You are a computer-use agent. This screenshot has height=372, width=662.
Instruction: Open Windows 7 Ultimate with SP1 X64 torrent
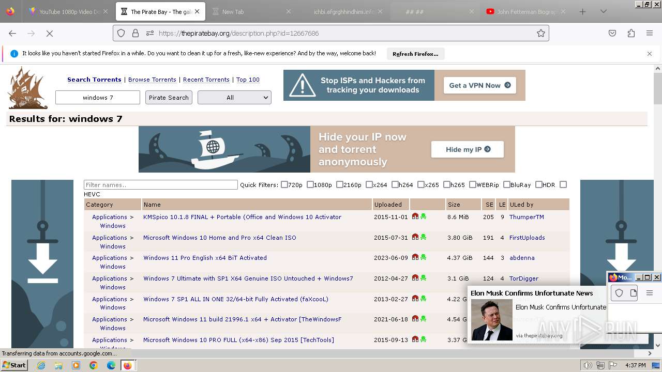248,278
